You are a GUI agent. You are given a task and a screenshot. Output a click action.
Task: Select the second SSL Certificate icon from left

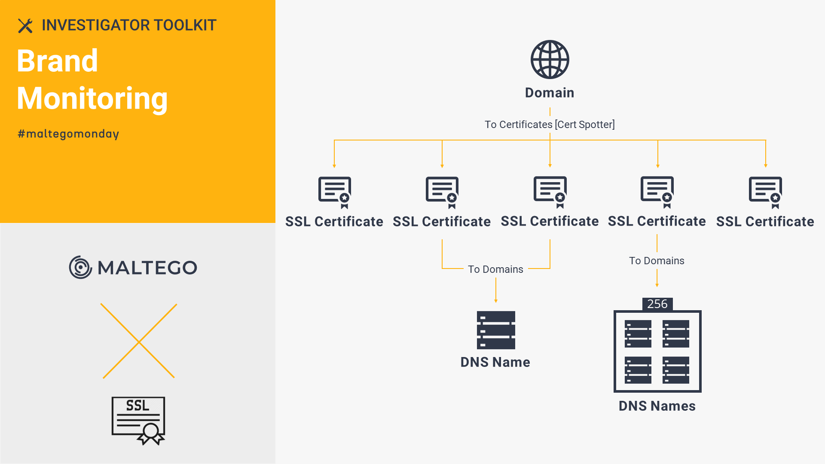442,192
